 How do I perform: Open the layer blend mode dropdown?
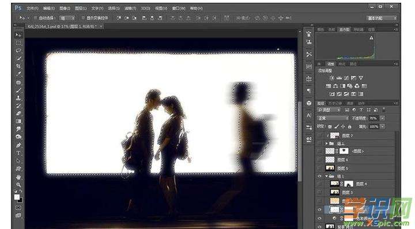[x=333, y=118]
